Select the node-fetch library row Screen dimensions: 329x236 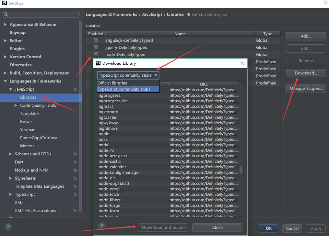coord(168,195)
